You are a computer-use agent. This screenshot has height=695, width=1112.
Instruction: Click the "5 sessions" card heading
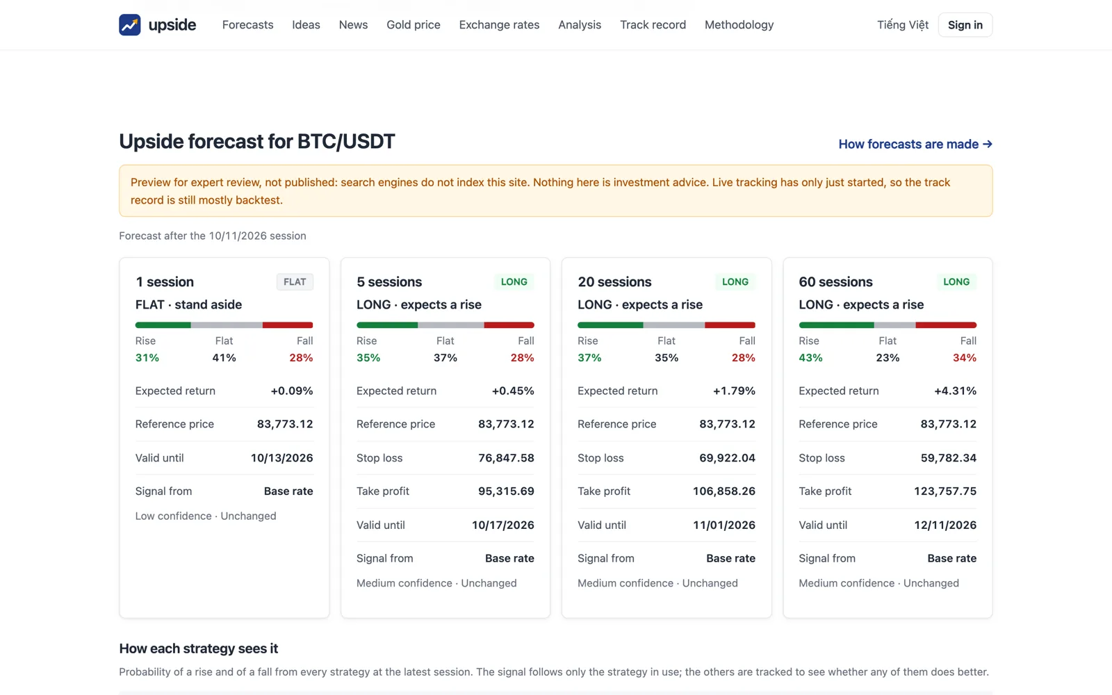[x=389, y=281]
